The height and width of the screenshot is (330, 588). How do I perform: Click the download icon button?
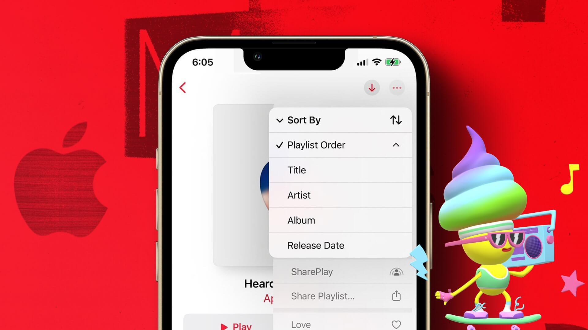coord(371,88)
